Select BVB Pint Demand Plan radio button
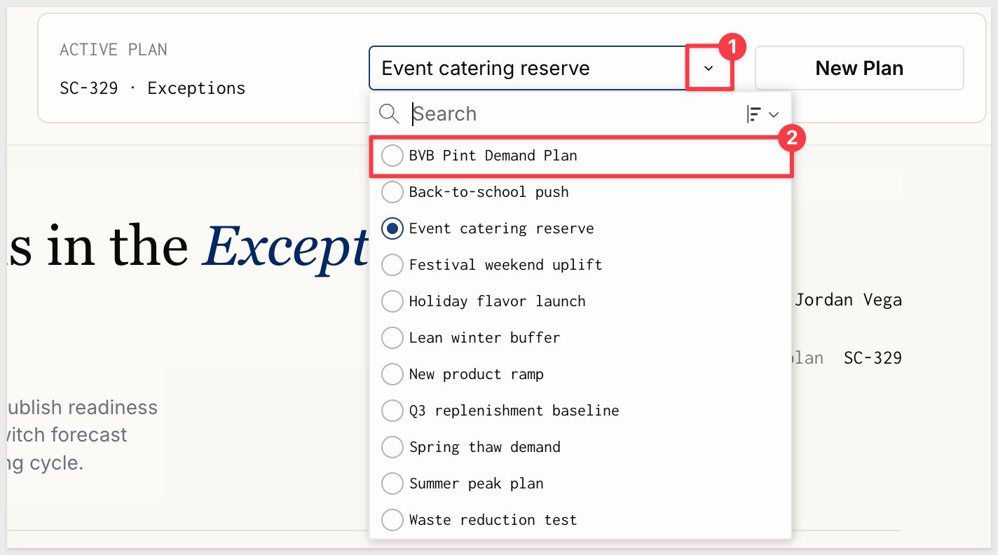 392,156
